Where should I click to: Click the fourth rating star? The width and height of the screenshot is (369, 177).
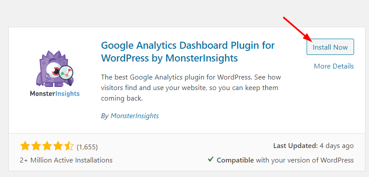58,146
